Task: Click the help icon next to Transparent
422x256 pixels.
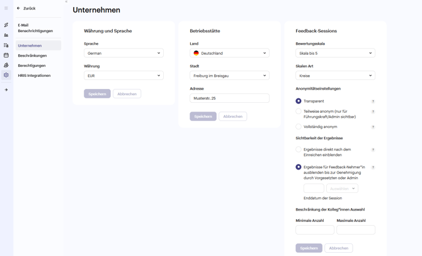Action: pyautogui.click(x=373, y=102)
